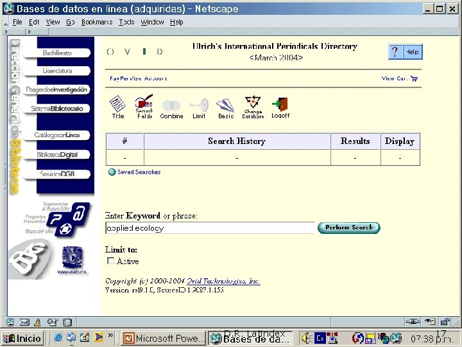The image size is (462, 347).
Task: Enable the Active limit checkbox
Action: [110, 261]
